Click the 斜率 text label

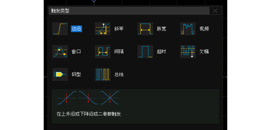click(119, 29)
